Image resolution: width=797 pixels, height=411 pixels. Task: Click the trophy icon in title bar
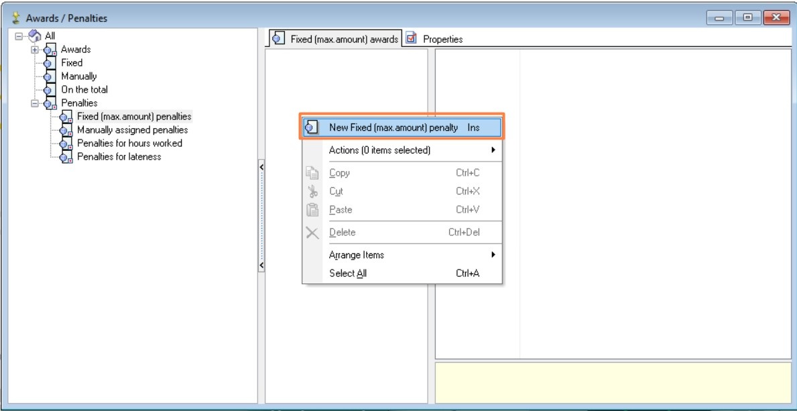[16, 18]
